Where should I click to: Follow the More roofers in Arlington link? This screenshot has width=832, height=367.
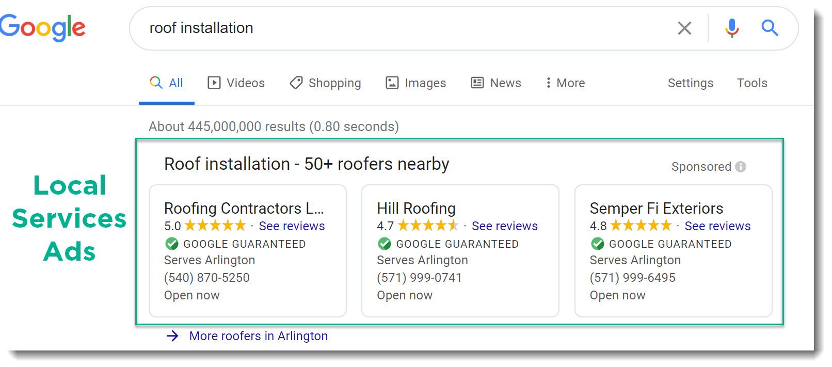pyautogui.click(x=258, y=336)
